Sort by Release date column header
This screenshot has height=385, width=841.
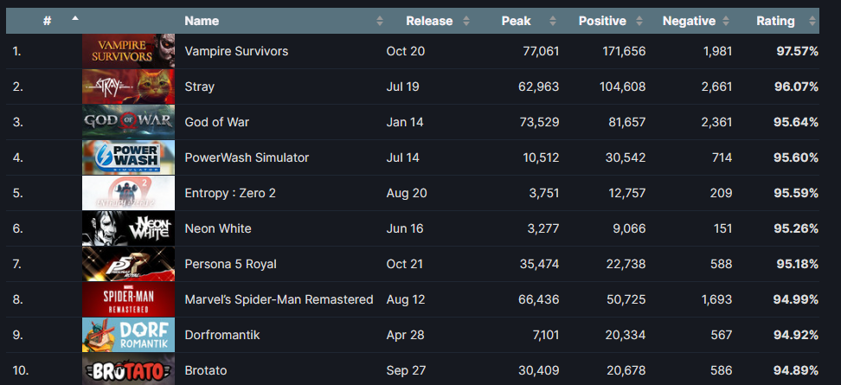coord(427,21)
